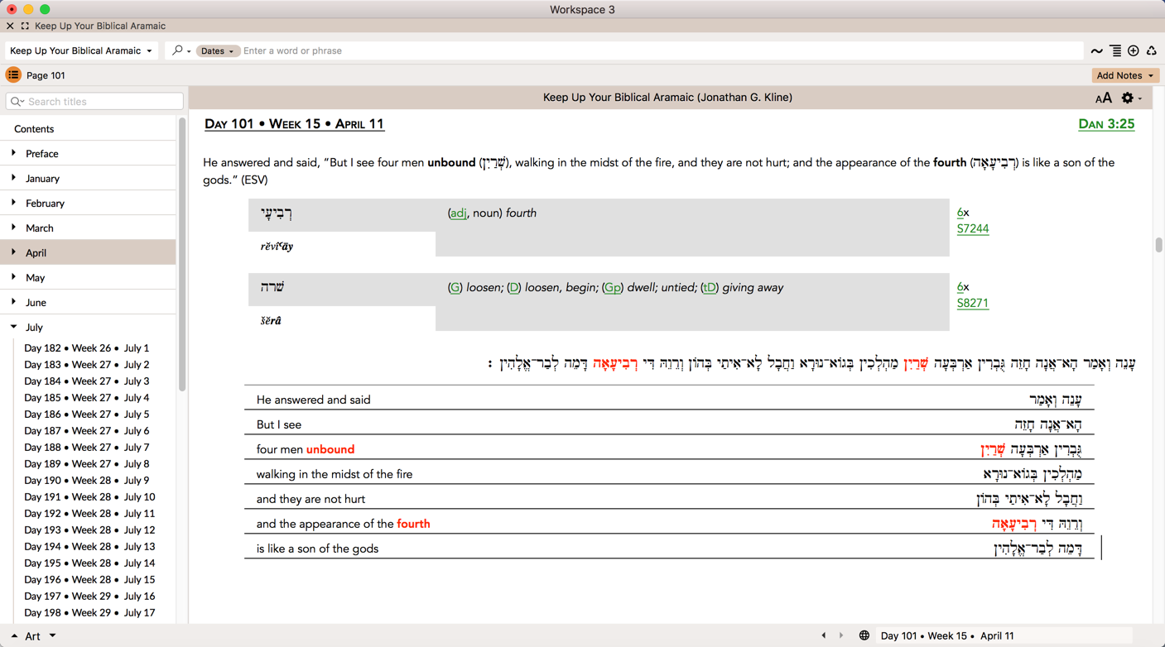Click the (tD) stem link
Screen dimensions: 1165x647
coord(710,288)
